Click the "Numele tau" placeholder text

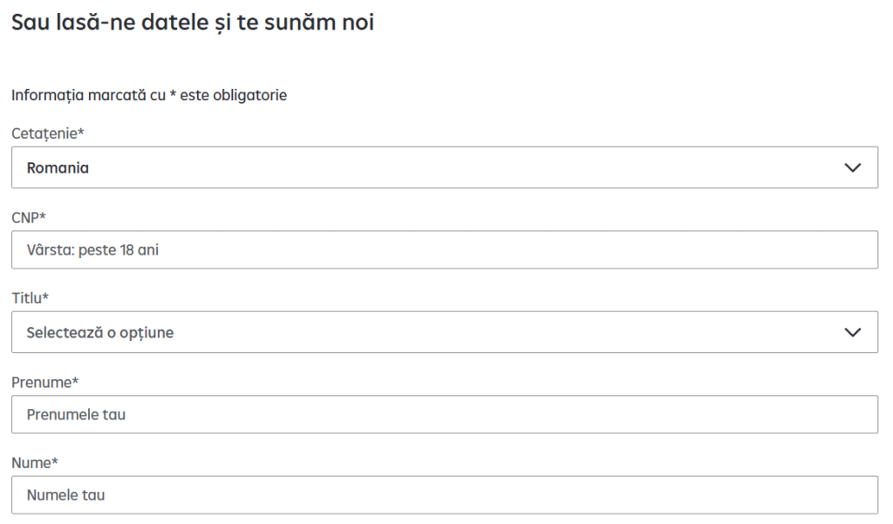(x=65, y=495)
